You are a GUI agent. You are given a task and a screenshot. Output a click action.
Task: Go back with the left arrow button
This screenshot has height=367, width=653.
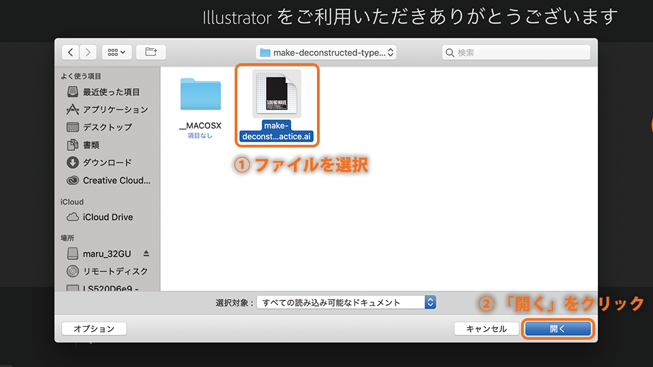point(71,52)
